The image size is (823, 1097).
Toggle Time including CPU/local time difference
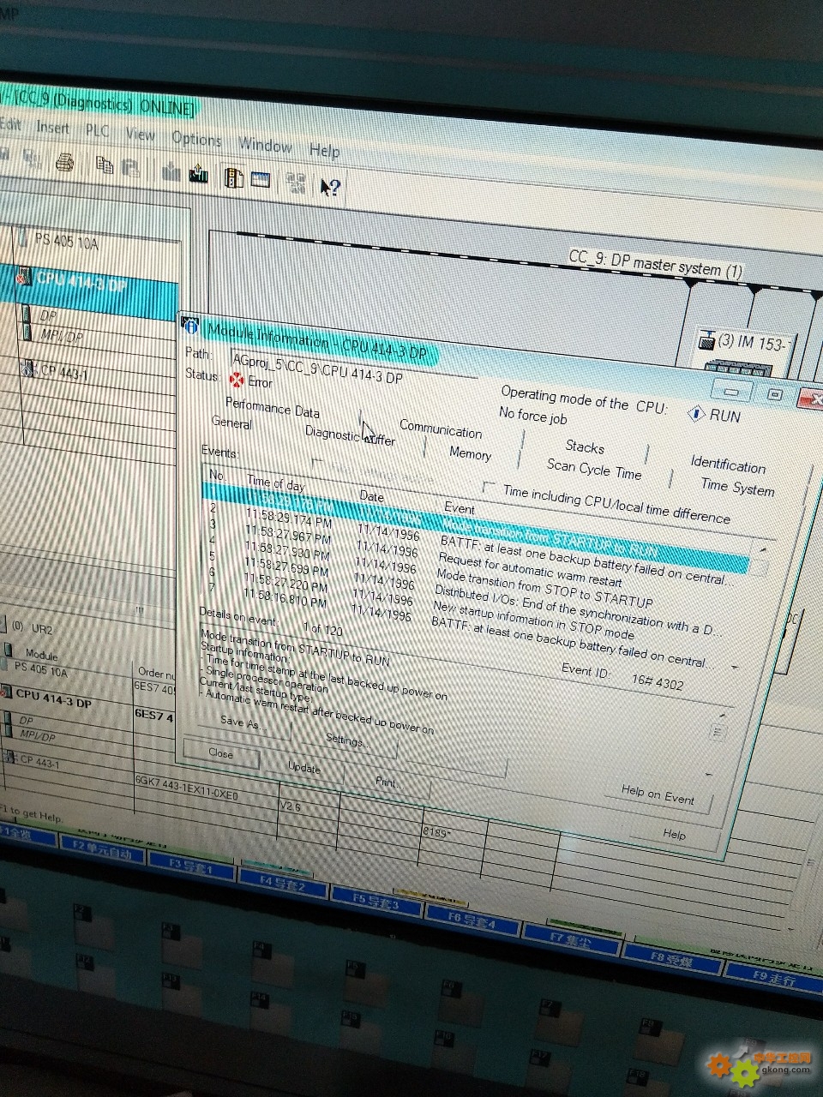point(488,487)
